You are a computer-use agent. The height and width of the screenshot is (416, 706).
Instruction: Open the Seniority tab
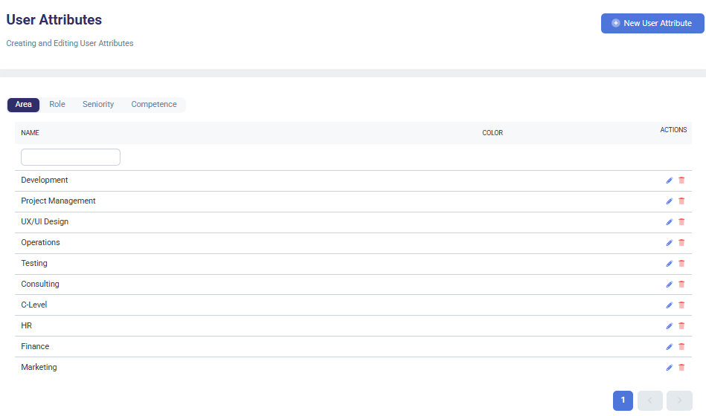click(x=98, y=105)
